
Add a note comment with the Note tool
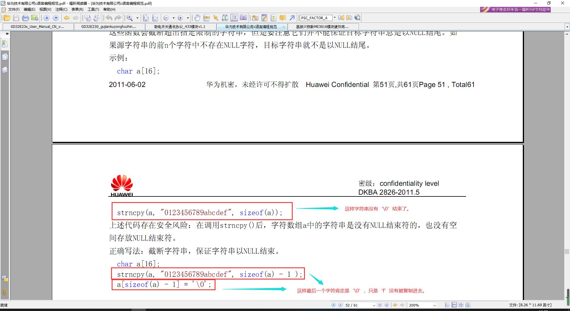point(283,18)
